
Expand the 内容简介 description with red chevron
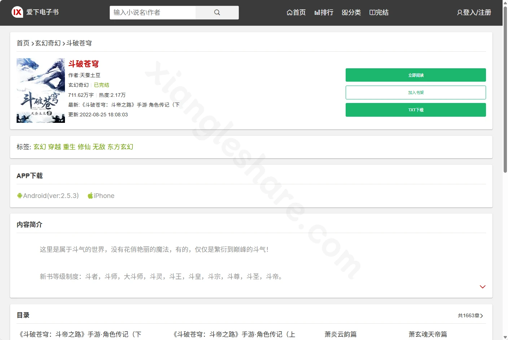coord(482,287)
